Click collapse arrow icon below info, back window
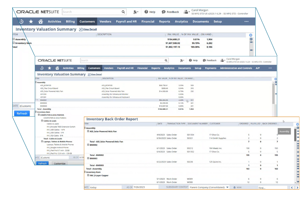307x204 pixels. click(251, 39)
